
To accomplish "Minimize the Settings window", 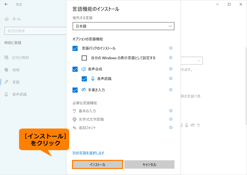I will (x=218, y=4).
